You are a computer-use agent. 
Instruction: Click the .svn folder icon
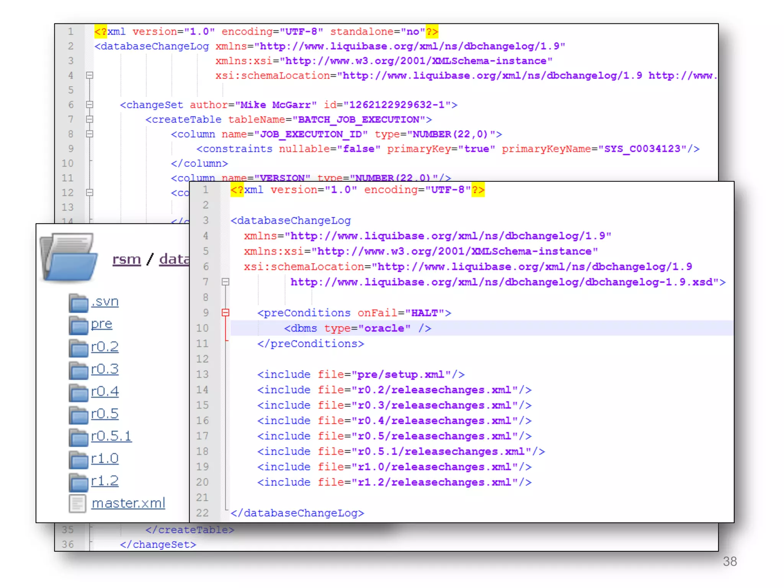pyautogui.click(x=79, y=302)
